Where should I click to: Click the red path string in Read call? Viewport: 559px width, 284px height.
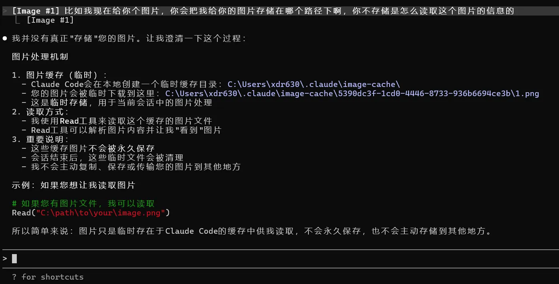pos(101,213)
